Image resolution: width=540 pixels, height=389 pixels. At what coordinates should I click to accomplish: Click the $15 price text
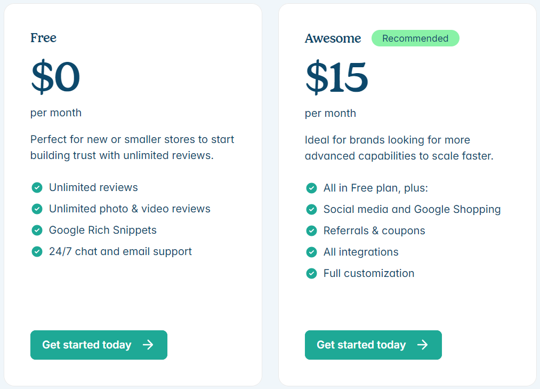tap(336, 77)
